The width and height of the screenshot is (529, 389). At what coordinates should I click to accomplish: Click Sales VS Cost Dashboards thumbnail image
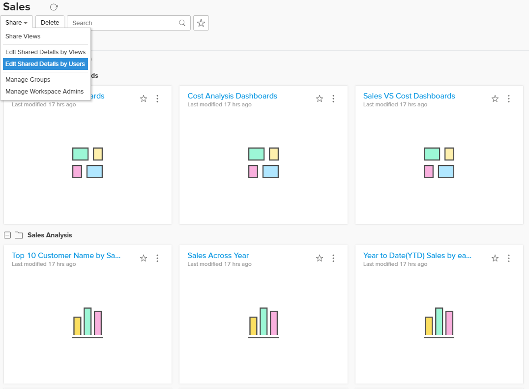(439, 162)
